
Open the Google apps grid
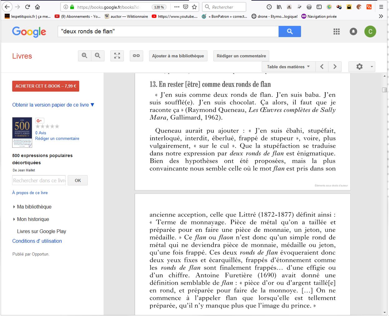click(337, 31)
